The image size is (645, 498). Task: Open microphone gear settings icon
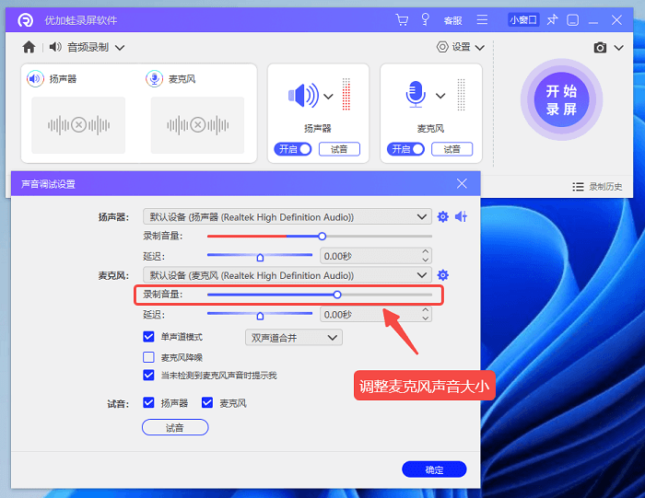[x=442, y=275]
